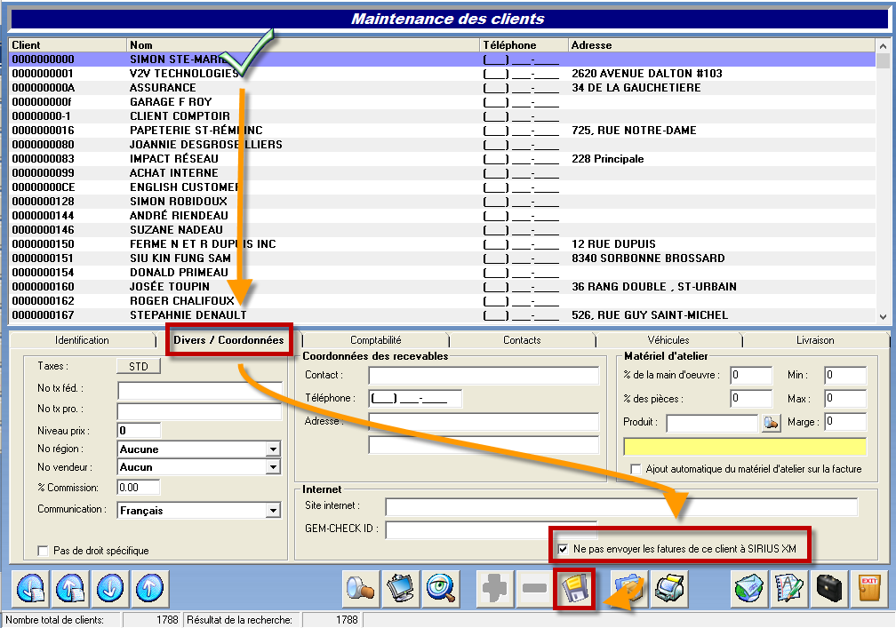The height and width of the screenshot is (628, 896).
Task: Click the STD taxes button
Action: [139, 367]
